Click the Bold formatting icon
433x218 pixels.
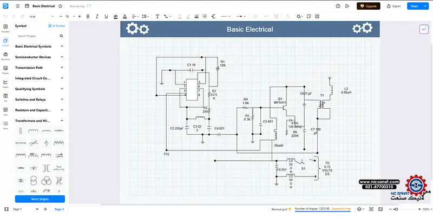point(87,17)
